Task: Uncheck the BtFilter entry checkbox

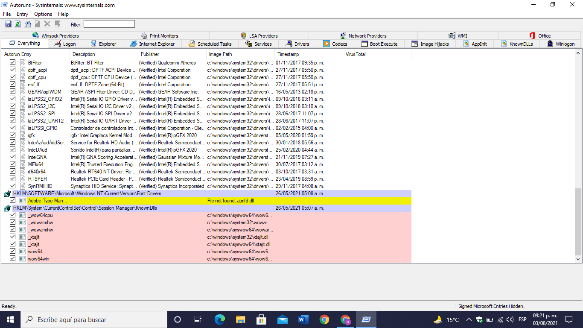Action: coord(12,63)
